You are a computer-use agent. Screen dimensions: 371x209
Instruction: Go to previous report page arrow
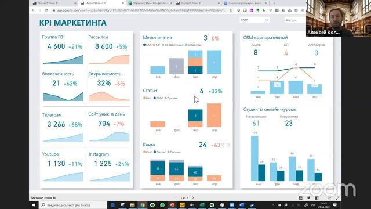[x=176, y=197]
